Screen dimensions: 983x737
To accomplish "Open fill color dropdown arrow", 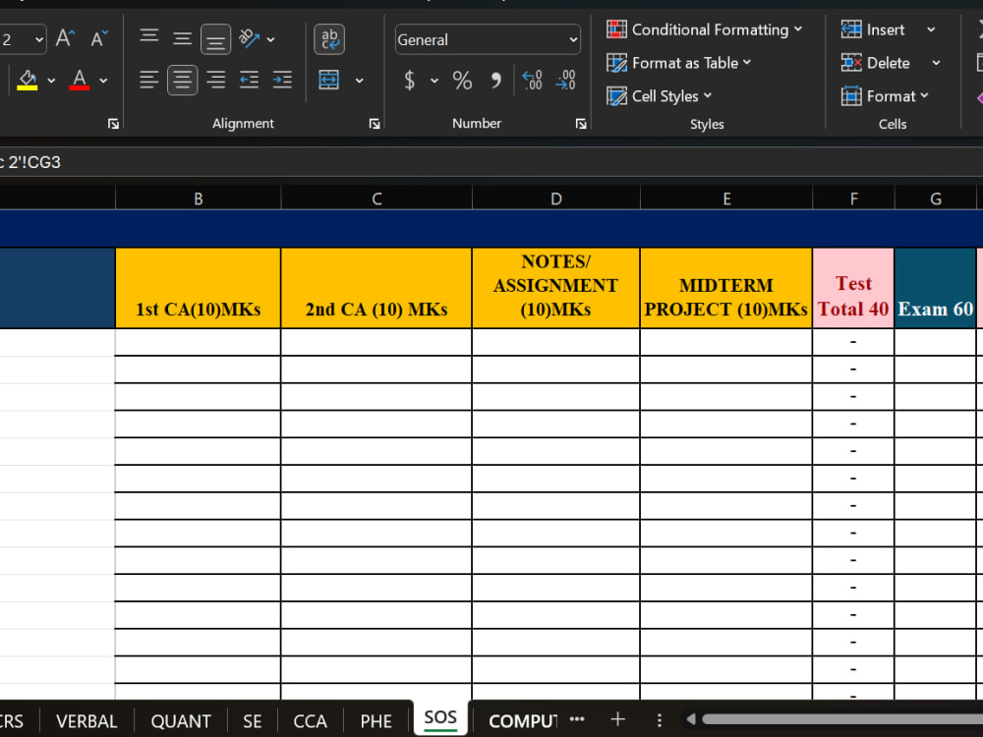I will [x=51, y=81].
